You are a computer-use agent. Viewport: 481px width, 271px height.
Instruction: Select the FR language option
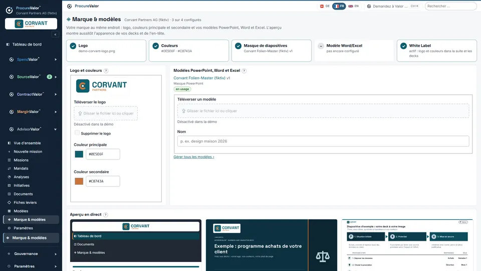tap(339, 6)
